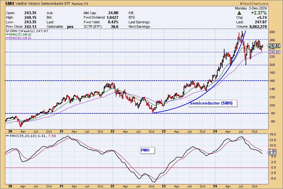Viewport: 283px width, 189px height.
Task: Click the Volume value 8,062,270
Action: 258,26
